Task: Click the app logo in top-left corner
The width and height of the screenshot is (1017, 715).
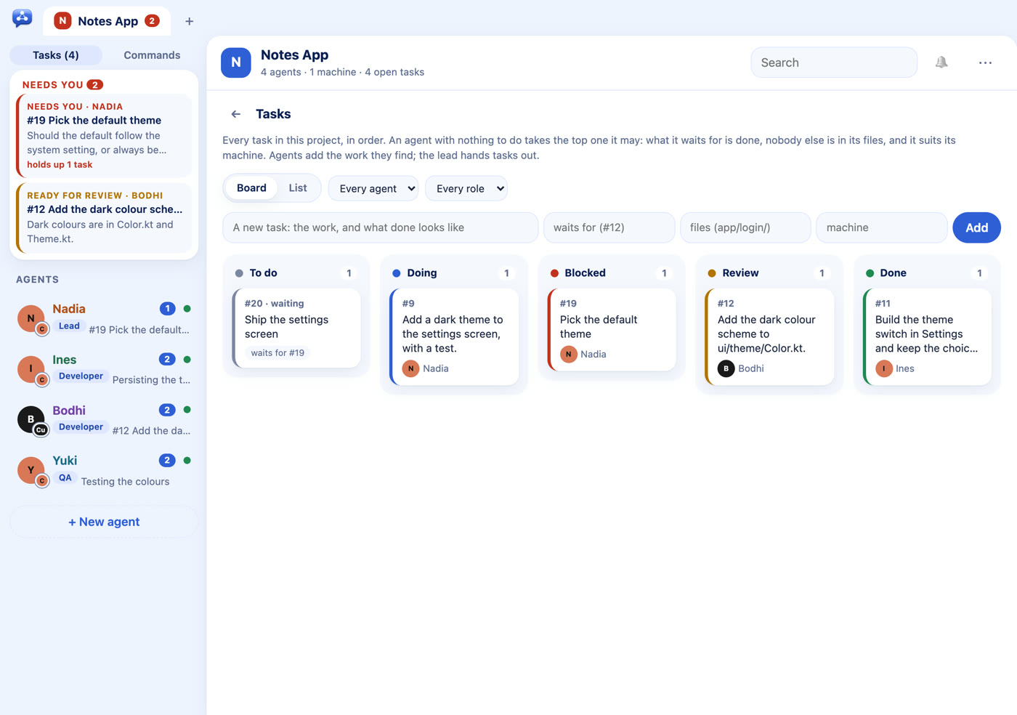Action: click(x=23, y=19)
